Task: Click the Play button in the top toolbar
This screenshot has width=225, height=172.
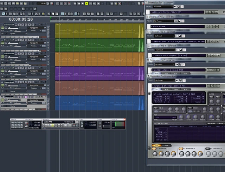Action: [x=86, y=4]
